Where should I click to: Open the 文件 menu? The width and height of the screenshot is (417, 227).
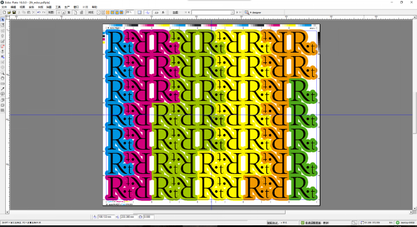point(4,7)
